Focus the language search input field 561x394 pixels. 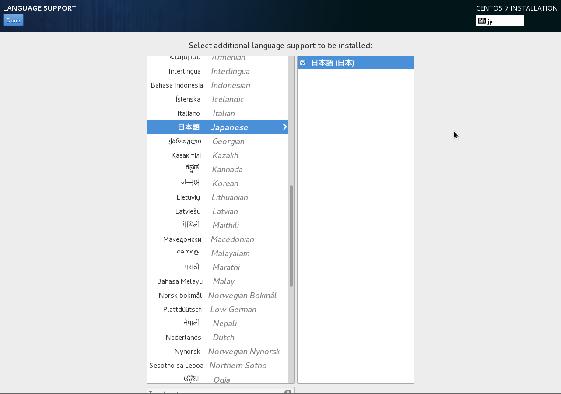[214, 391]
